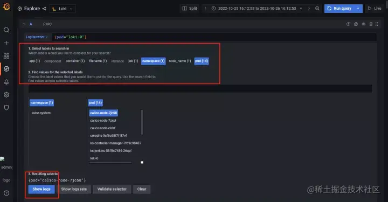Collapse the Log browser dropdown

pyautogui.click(x=37, y=37)
